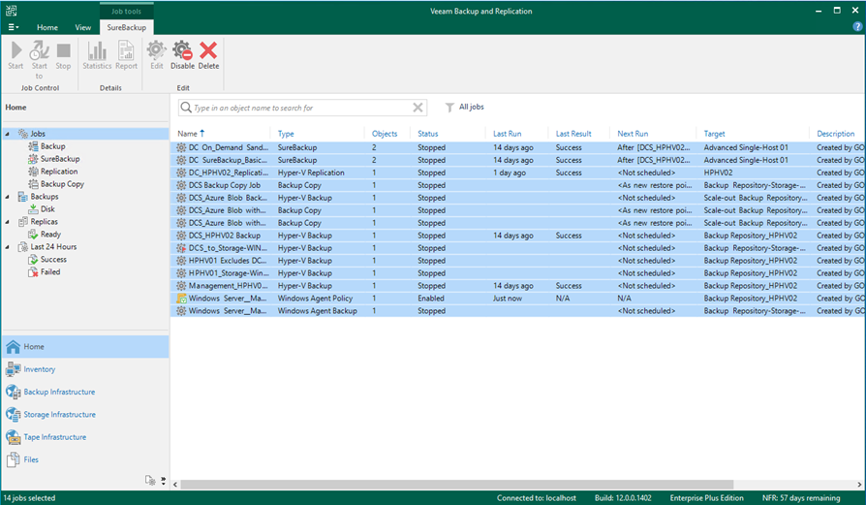Click the Start job icon in ribbon
The height and width of the screenshot is (505, 866).
15,54
